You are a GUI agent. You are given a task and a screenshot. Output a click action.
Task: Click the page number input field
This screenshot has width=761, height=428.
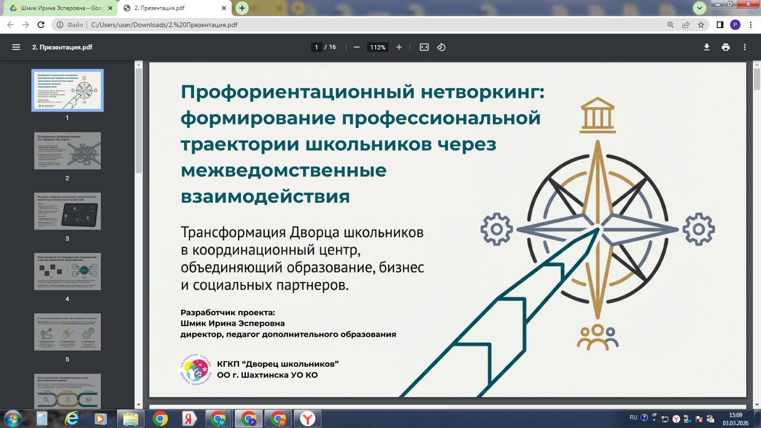316,47
